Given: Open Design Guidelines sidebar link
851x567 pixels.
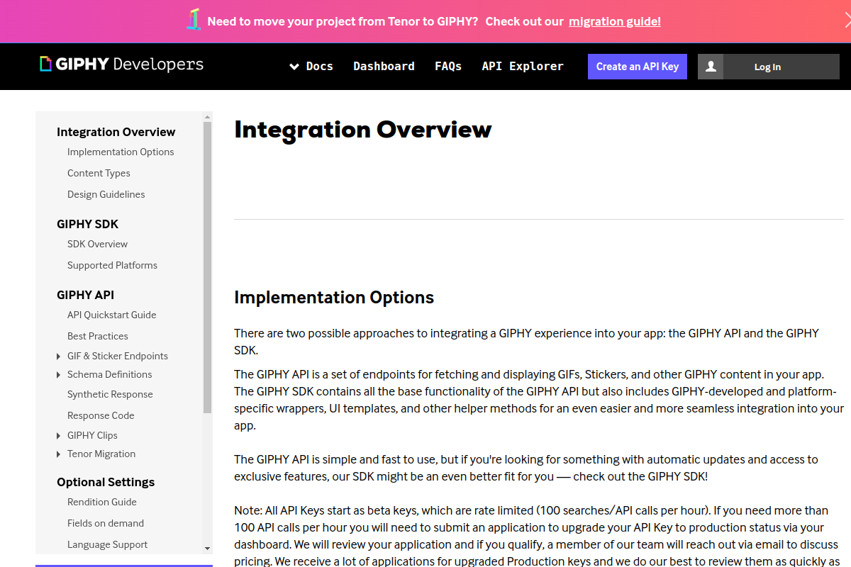Looking at the screenshot, I should tap(106, 194).
